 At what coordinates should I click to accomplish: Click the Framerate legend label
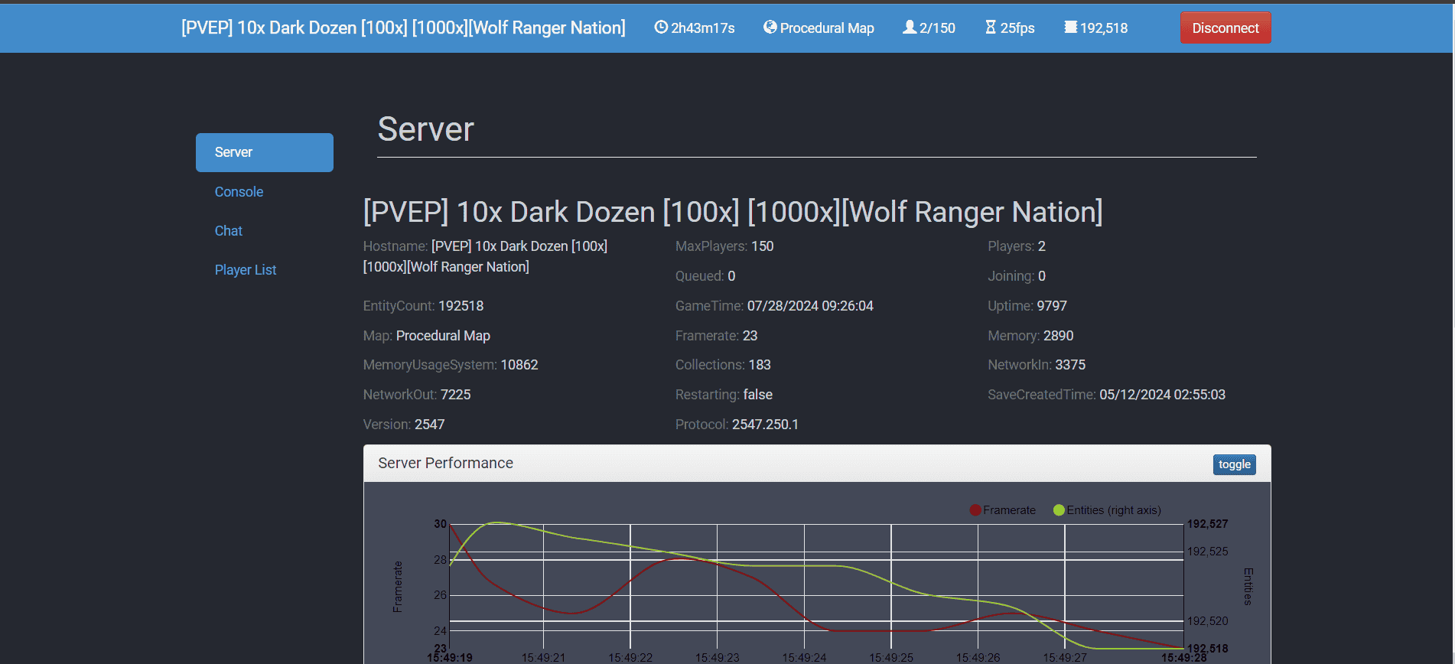coord(1009,510)
